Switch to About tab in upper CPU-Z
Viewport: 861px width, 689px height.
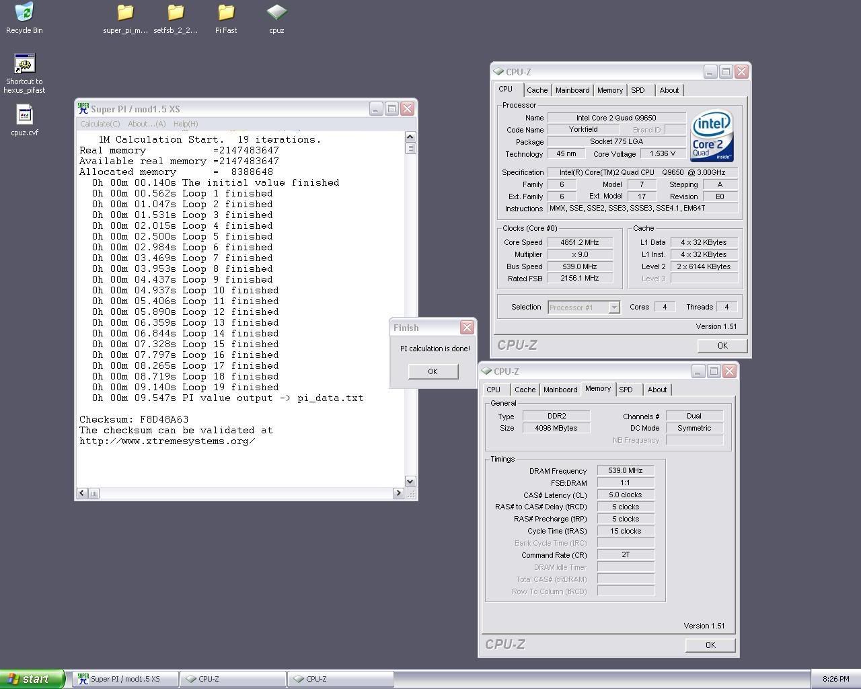(669, 90)
